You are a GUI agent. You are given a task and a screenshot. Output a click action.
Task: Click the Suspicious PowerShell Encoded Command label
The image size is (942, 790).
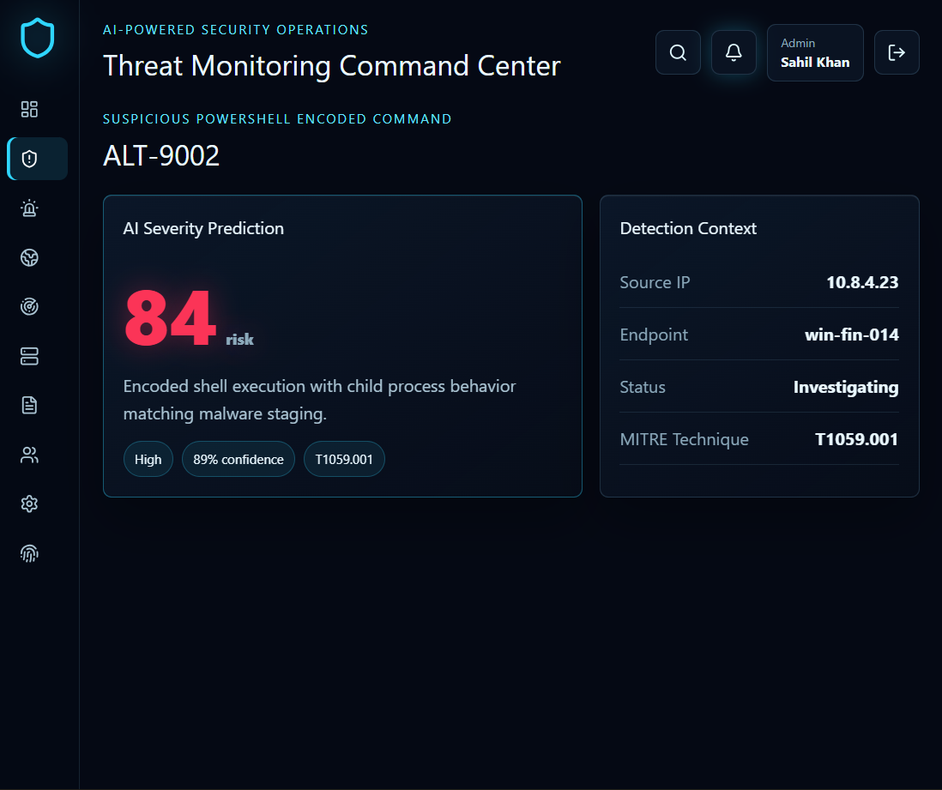[277, 119]
